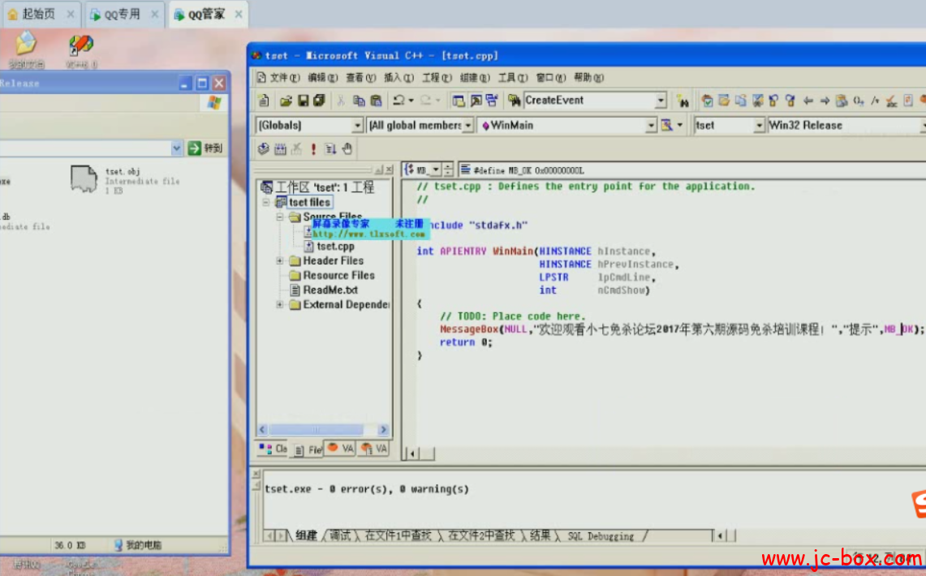926x576 pixels.
Task: Expand the Header Files folder
Action: [280, 261]
